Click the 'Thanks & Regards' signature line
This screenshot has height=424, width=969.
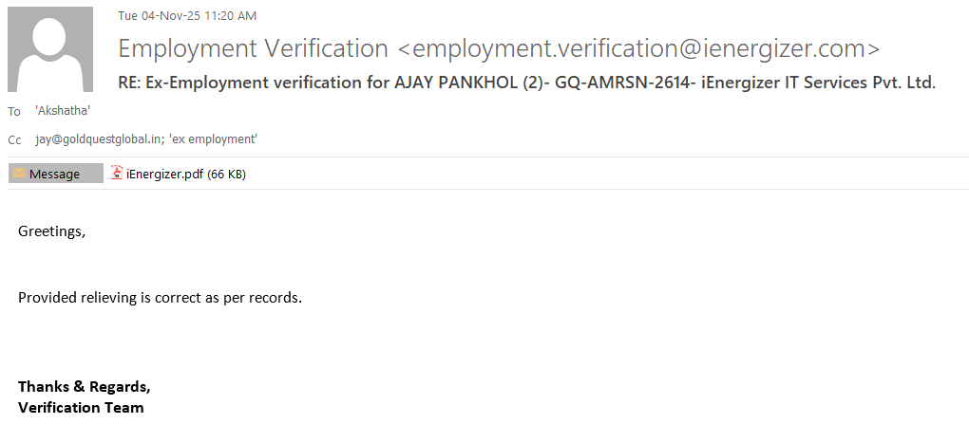(84, 387)
